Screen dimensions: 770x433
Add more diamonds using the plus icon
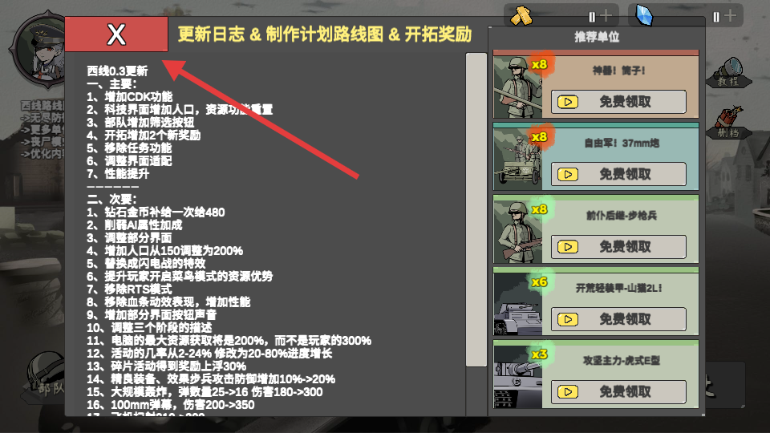click(730, 16)
